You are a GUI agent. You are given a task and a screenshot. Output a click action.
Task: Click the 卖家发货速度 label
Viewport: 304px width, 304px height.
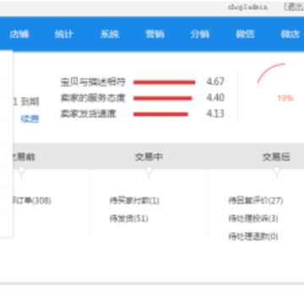tap(88, 114)
